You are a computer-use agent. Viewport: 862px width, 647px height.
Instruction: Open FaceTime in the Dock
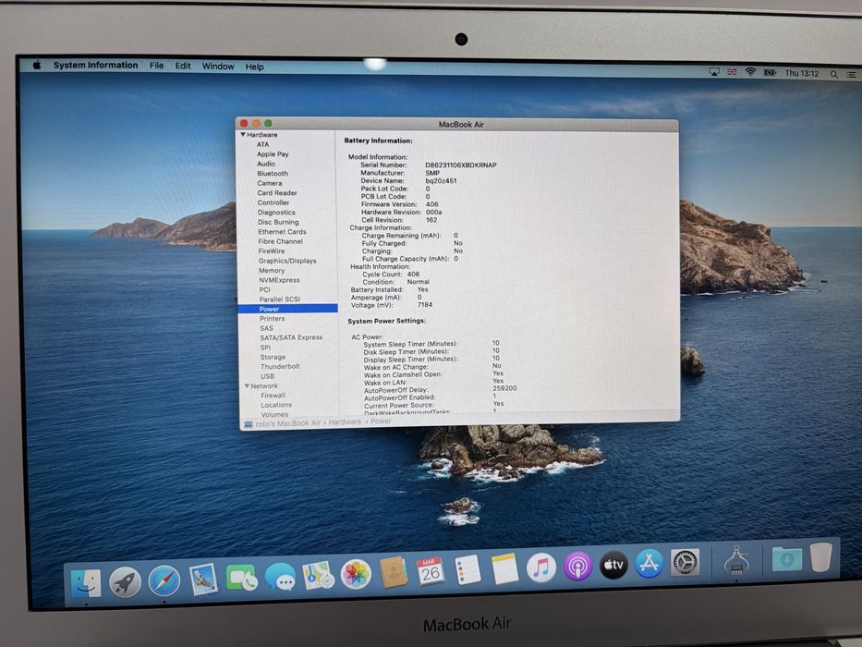coord(241,578)
